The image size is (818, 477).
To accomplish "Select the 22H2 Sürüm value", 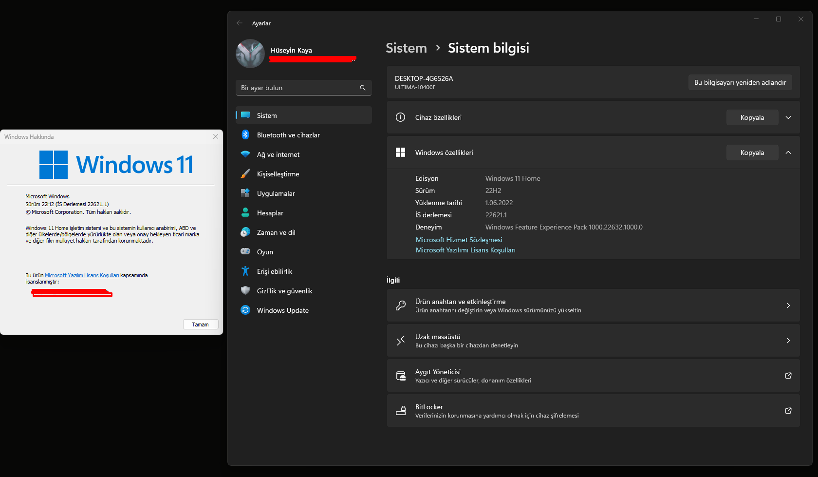I will (x=493, y=191).
